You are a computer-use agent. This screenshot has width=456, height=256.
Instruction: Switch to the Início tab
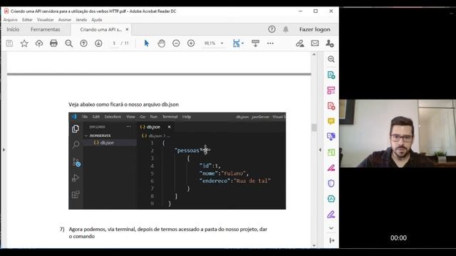pos(13,29)
